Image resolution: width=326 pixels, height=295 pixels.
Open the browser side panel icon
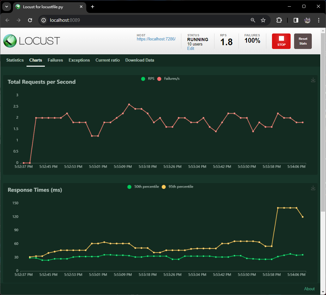click(x=296, y=20)
